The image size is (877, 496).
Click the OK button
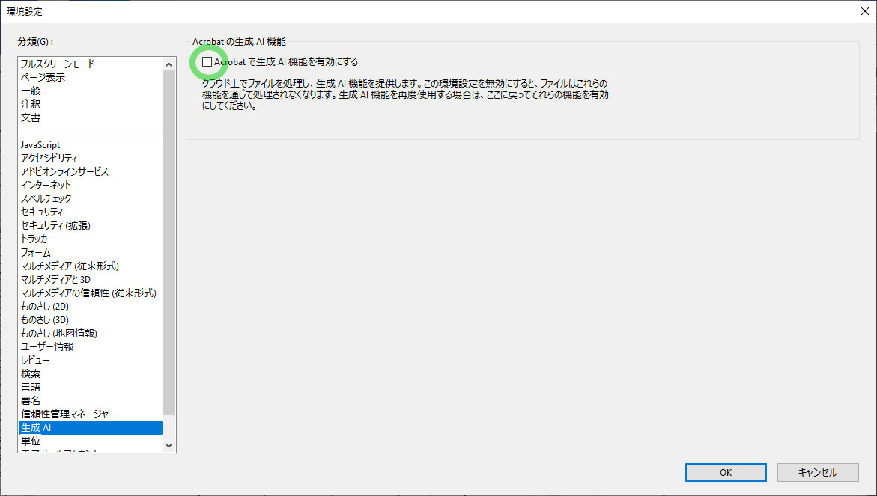[x=725, y=472]
